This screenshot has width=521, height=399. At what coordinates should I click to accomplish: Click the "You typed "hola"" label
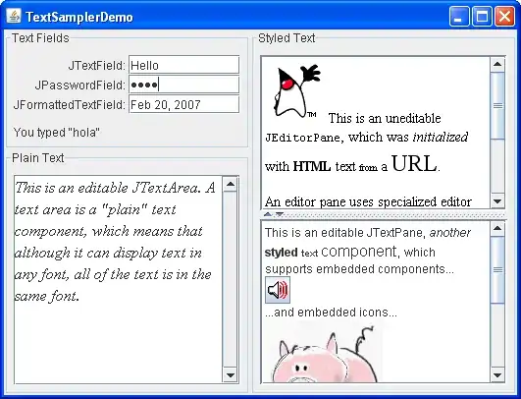(57, 133)
